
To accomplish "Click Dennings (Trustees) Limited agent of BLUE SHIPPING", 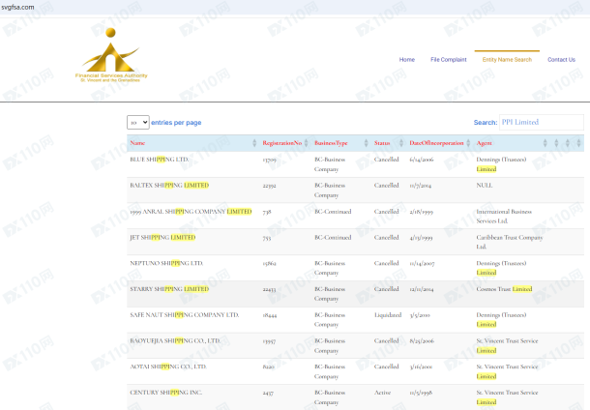I will [x=501, y=164].
